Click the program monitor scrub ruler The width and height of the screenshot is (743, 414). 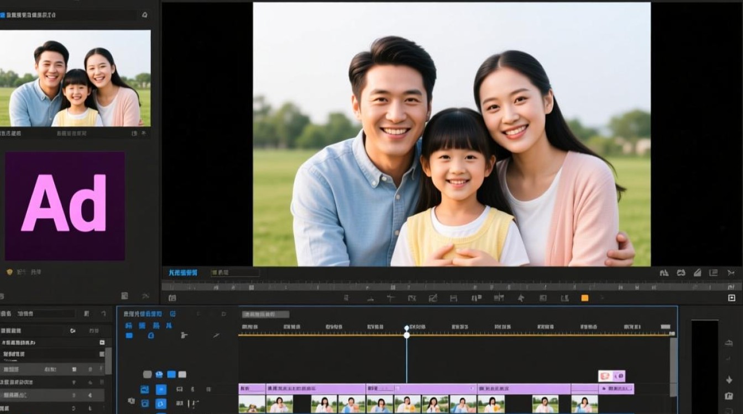pyautogui.click(x=452, y=286)
